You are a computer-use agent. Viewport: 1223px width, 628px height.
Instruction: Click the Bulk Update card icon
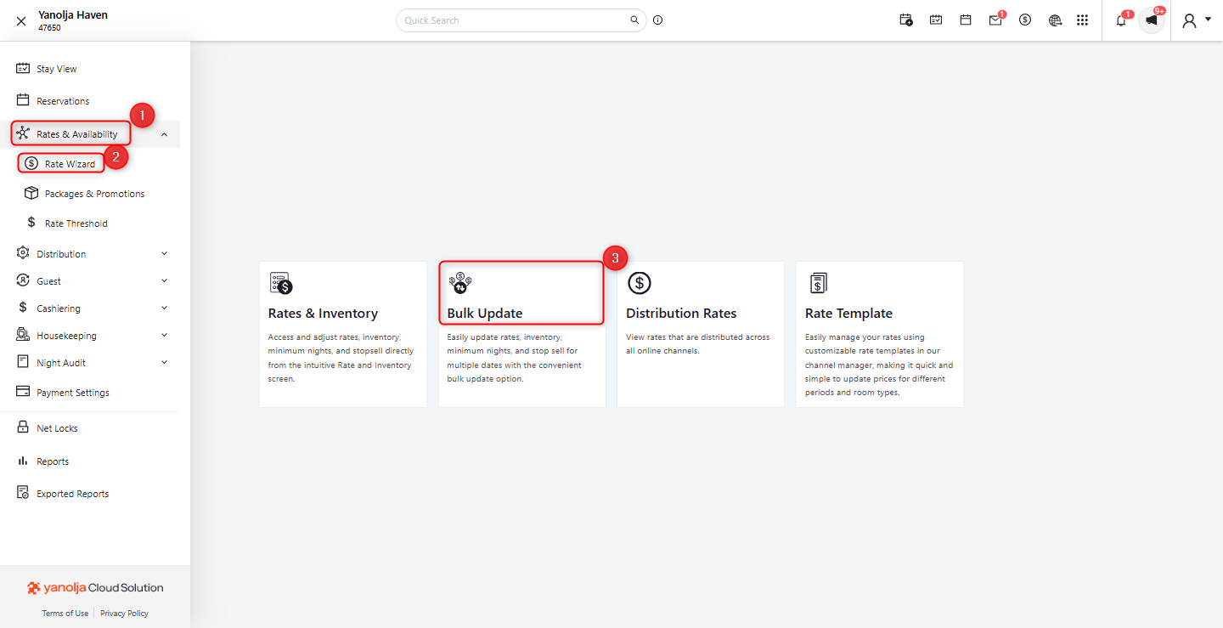tap(459, 283)
